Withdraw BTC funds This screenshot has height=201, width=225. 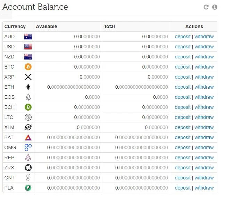[204, 67]
